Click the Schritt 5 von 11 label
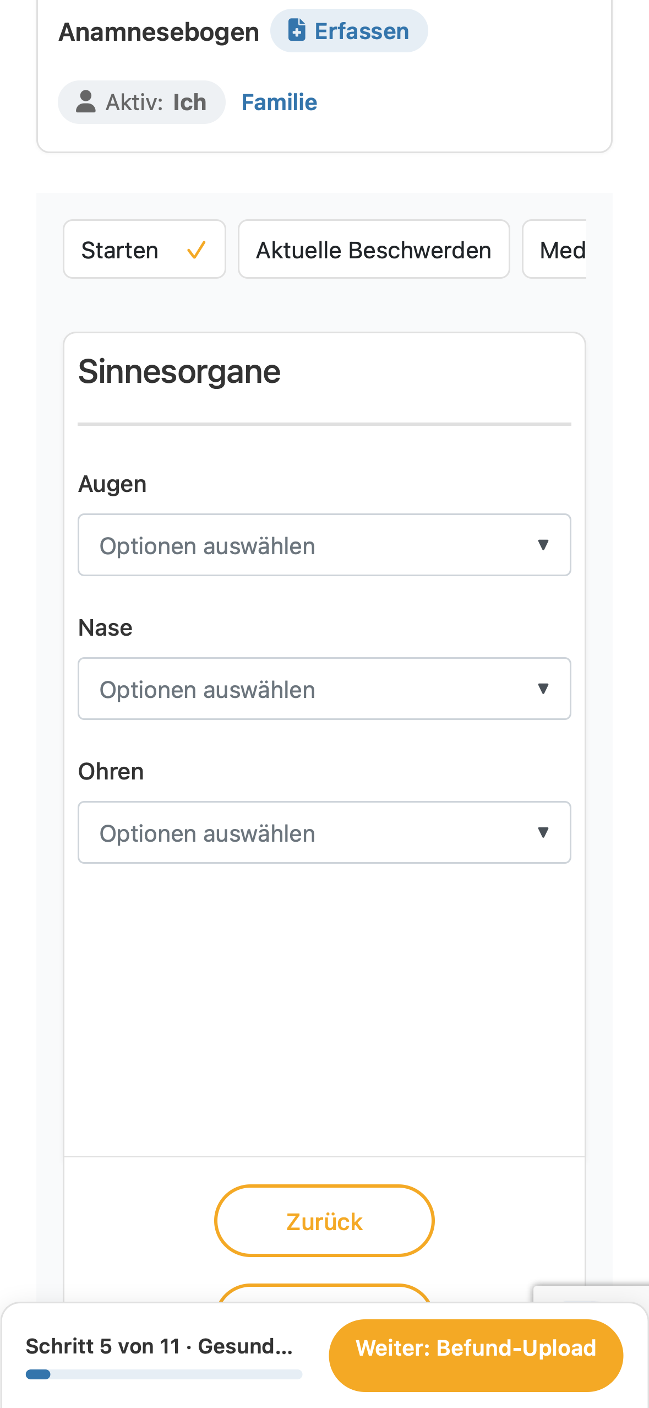Screen dimensions: 649x1408 [103, 1346]
